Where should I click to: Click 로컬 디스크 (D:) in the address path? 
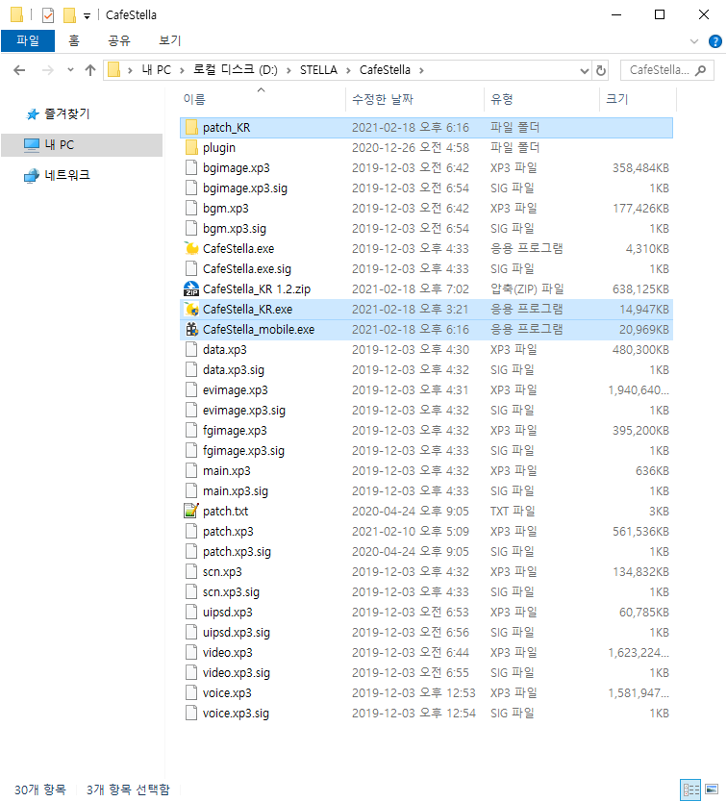tap(236, 70)
